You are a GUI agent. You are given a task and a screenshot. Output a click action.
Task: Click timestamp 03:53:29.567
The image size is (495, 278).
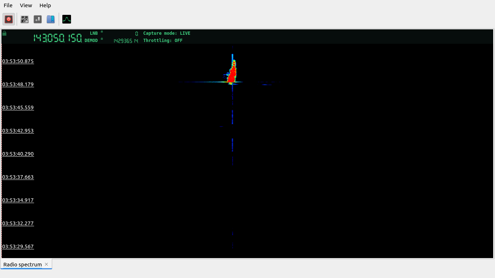pos(18,247)
